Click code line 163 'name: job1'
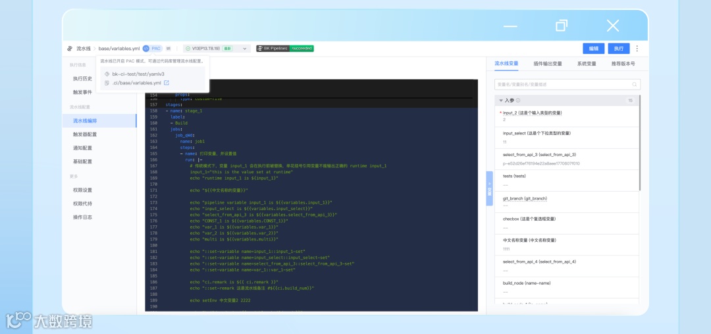 [x=192, y=141]
